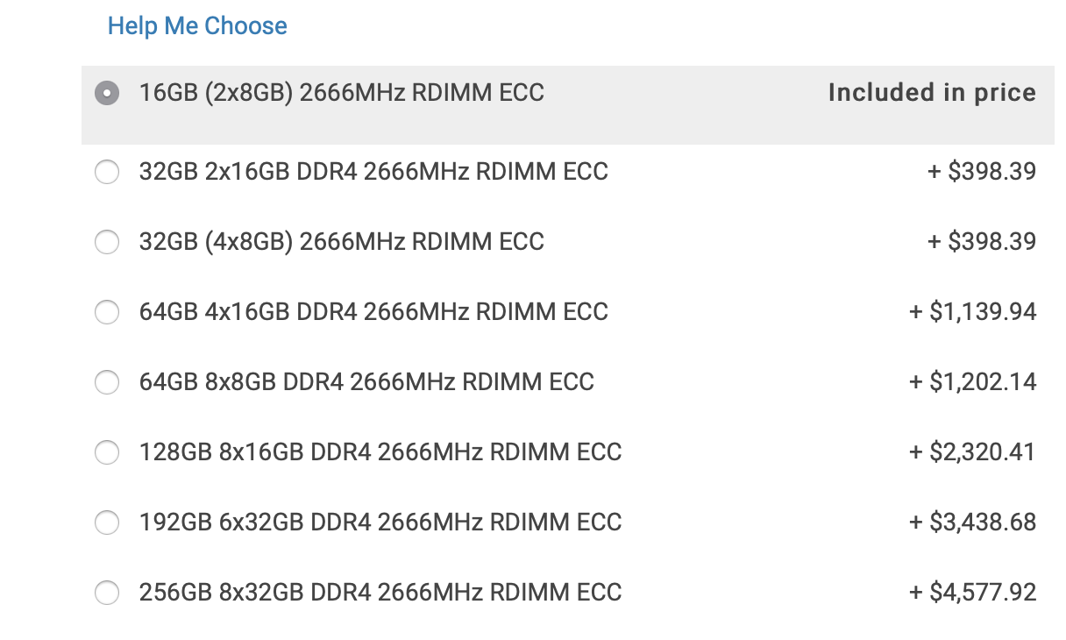Pick the 32GB (4x8GB) radio button
The height and width of the screenshot is (640, 1066).
tap(107, 242)
